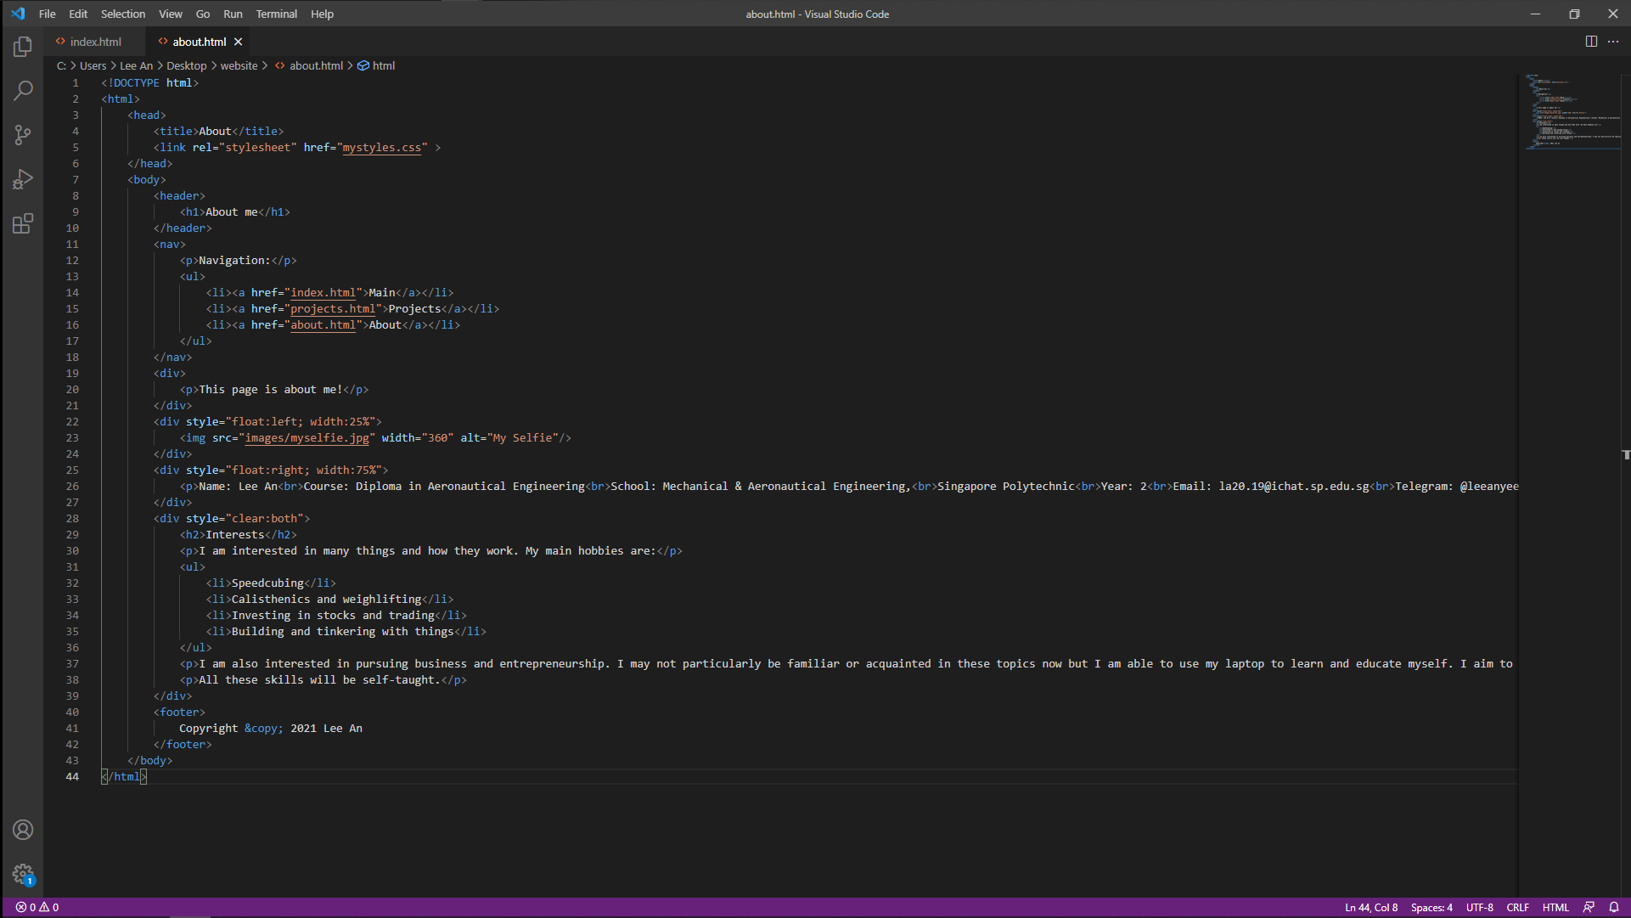Select the HTML language mode indicator
The width and height of the screenshot is (1631, 918).
[x=1555, y=907]
